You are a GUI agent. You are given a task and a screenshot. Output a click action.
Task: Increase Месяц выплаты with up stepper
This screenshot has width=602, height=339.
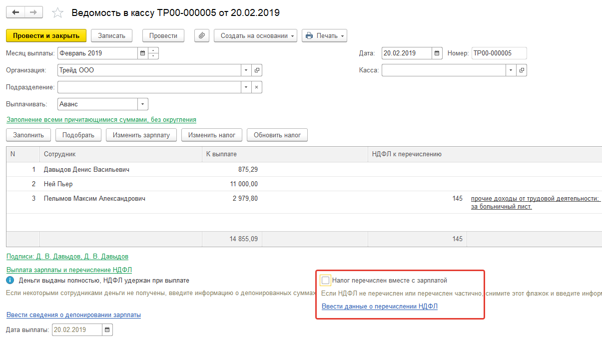(153, 50)
